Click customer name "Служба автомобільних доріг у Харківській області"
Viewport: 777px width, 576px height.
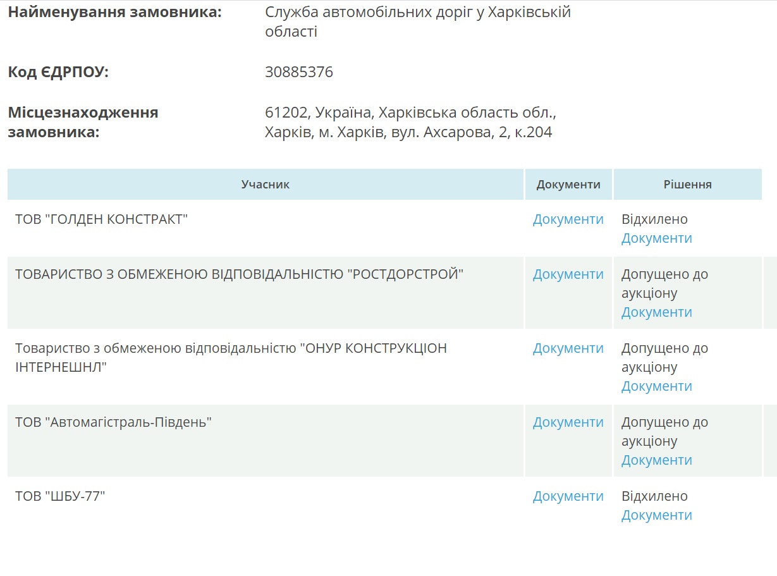coord(418,21)
